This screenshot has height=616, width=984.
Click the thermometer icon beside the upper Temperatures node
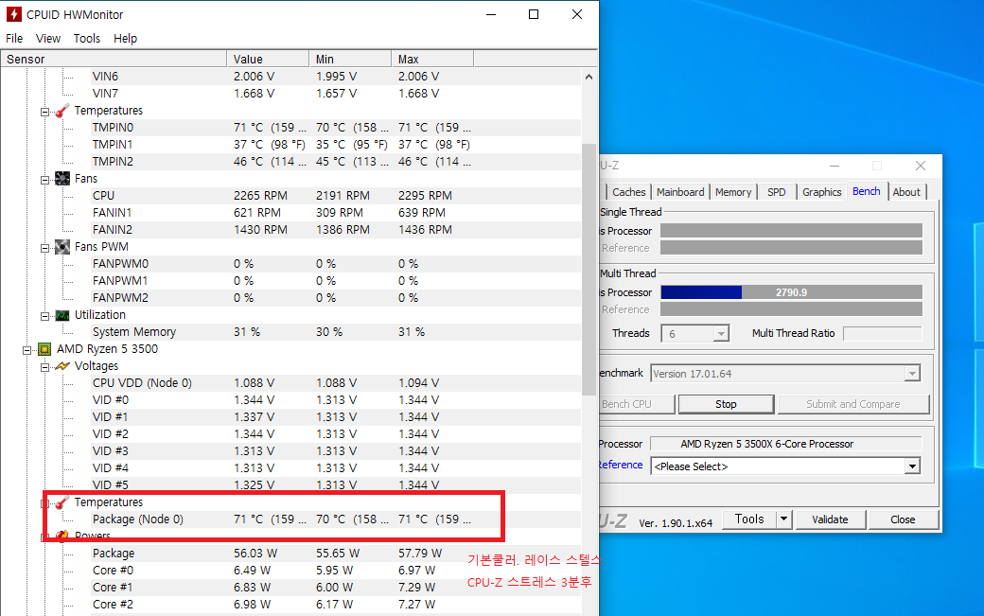point(62,111)
